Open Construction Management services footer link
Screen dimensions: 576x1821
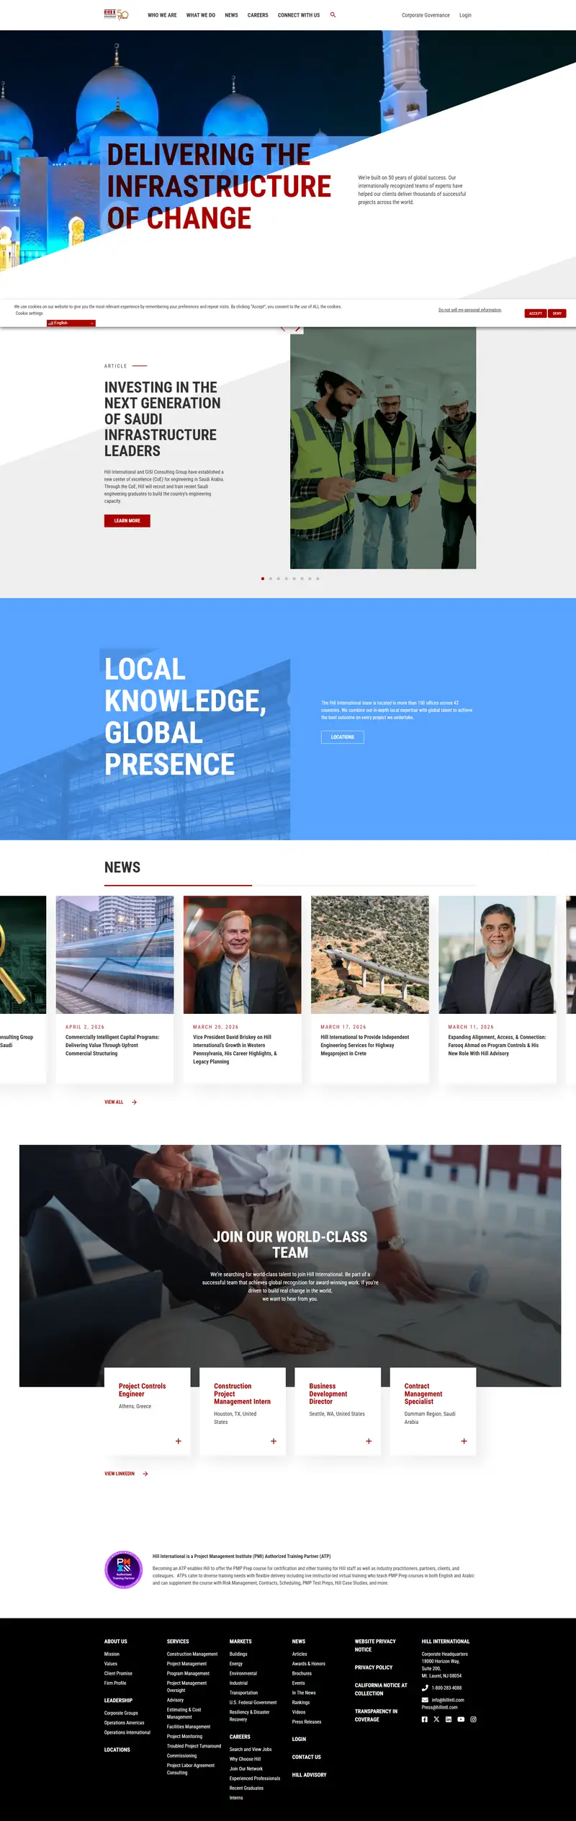pos(192,1654)
